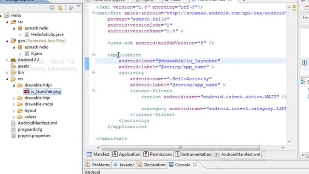Expand layout folder
Screen dimensions: 309x174
coord(14,111)
